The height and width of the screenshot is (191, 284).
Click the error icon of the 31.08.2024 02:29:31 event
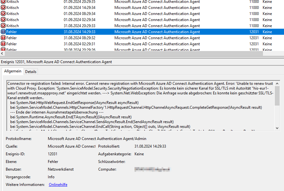point(3,44)
